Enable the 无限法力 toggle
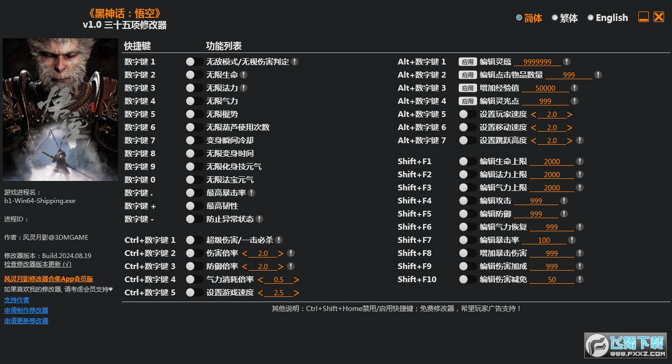The image size is (672, 364). click(x=194, y=88)
